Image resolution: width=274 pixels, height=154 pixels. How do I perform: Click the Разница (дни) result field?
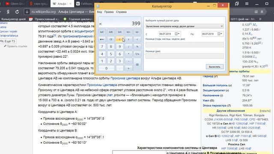point(185,56)
